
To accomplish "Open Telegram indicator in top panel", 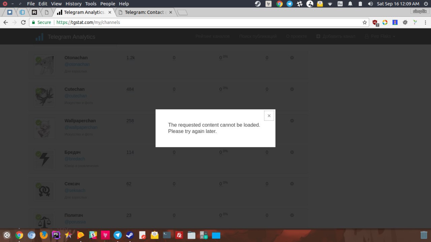I will coord(290,4).
